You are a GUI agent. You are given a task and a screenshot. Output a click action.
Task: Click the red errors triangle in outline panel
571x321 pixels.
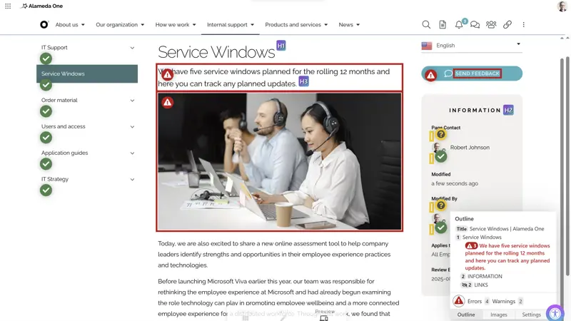(x=459, y=301)
